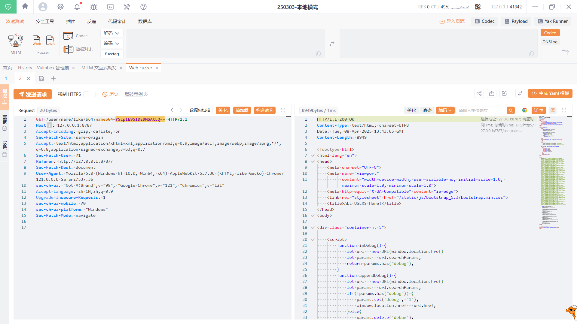Image resolution: width=577 pixels, height=324 pixels.
Task: Search the response with magnifier button
Action: click(511, 111)
